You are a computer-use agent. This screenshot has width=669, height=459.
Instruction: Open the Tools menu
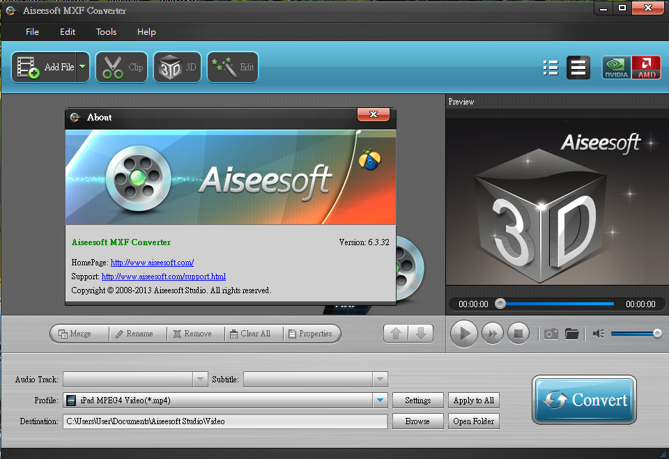(107, 32)
